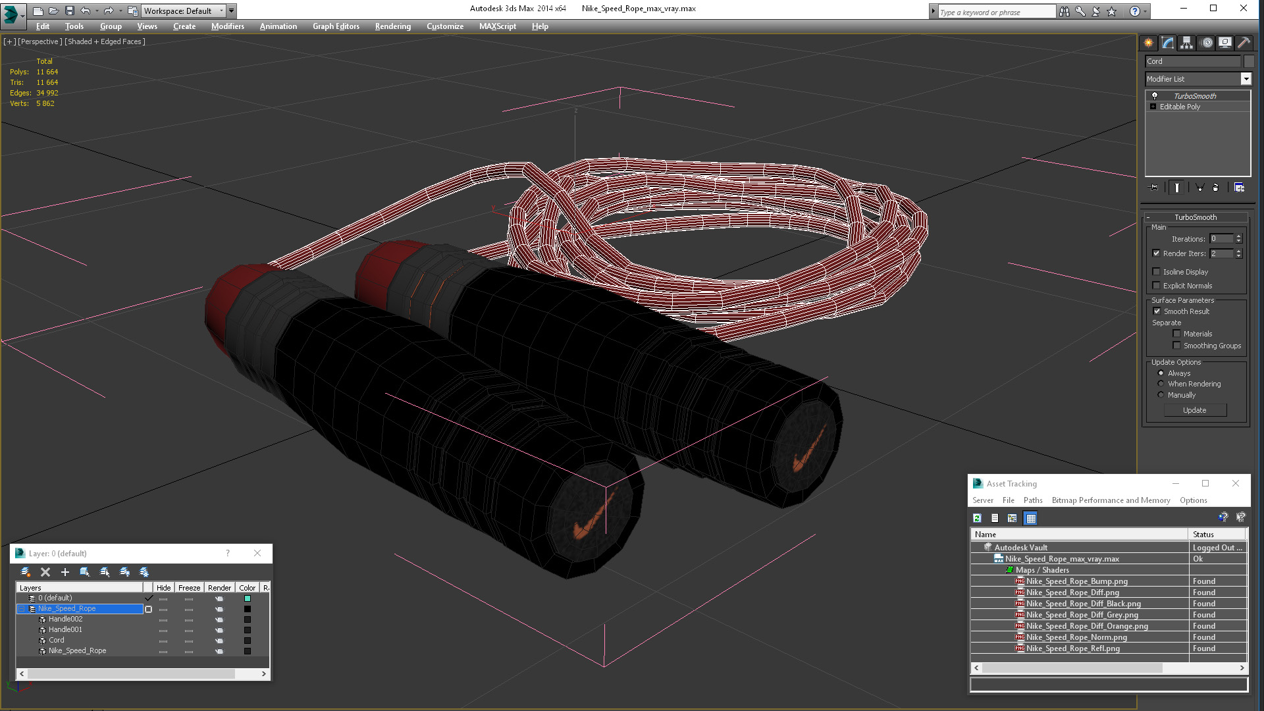
Task: Click table view icon in Asset Tracking
Action: [x=1031, y=518]
